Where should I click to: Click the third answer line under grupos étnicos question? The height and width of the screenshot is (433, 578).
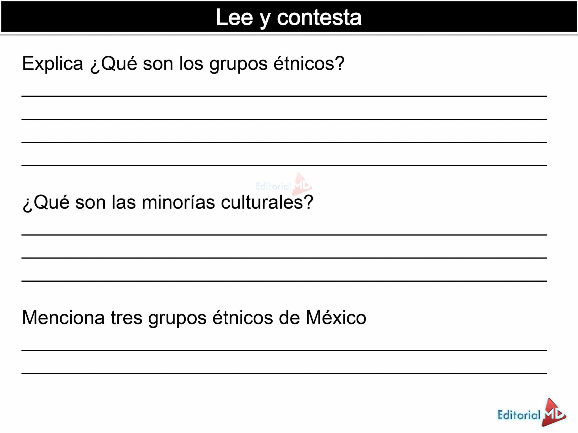coord(284,142)
